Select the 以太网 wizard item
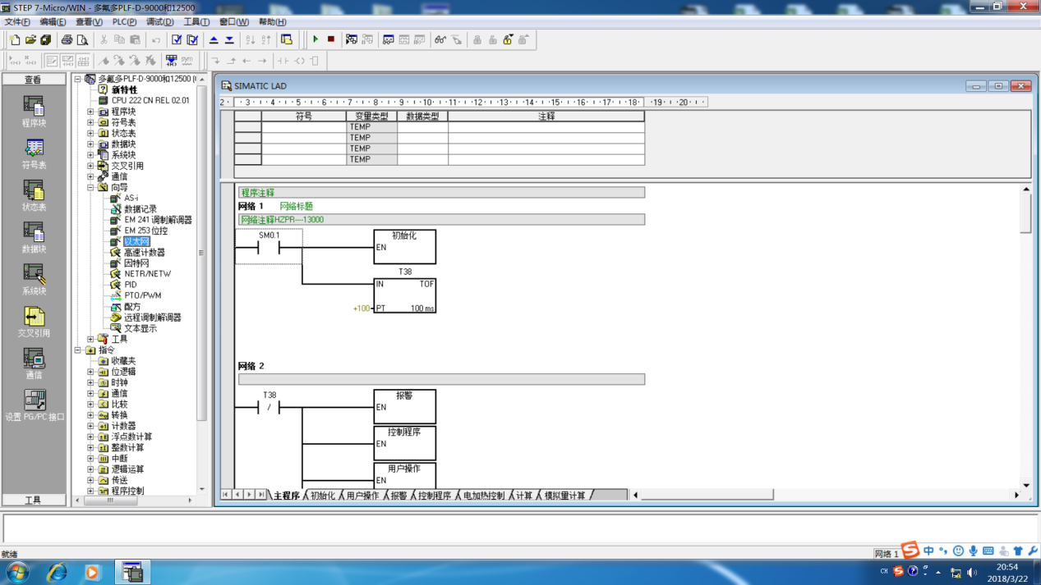1041x585 pixels. point(136,241)
